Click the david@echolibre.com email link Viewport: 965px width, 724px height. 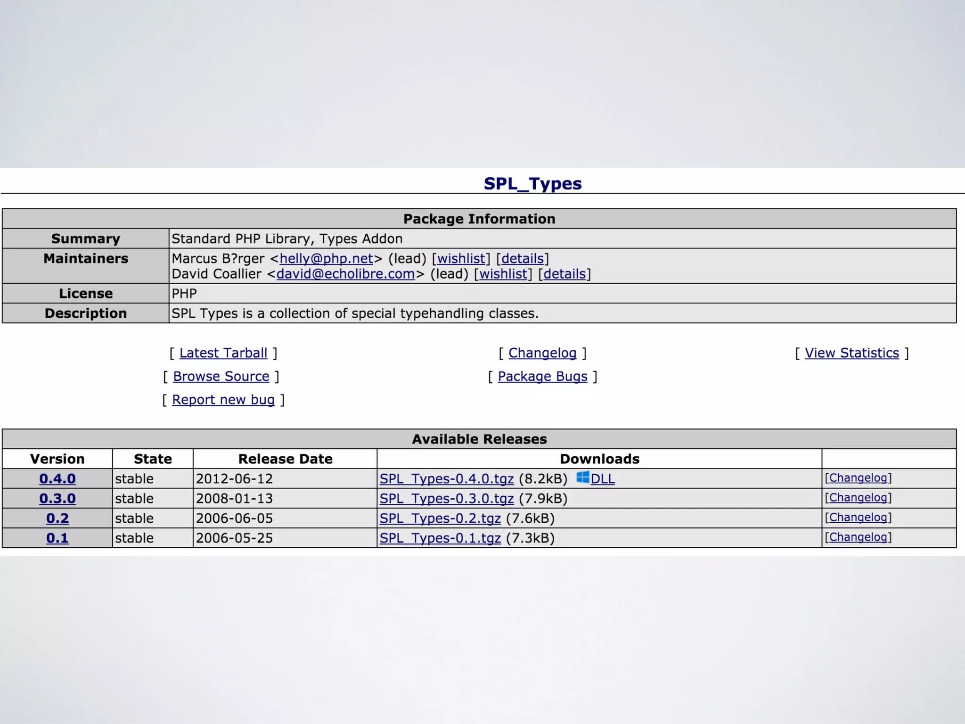(x=345, y=274)
